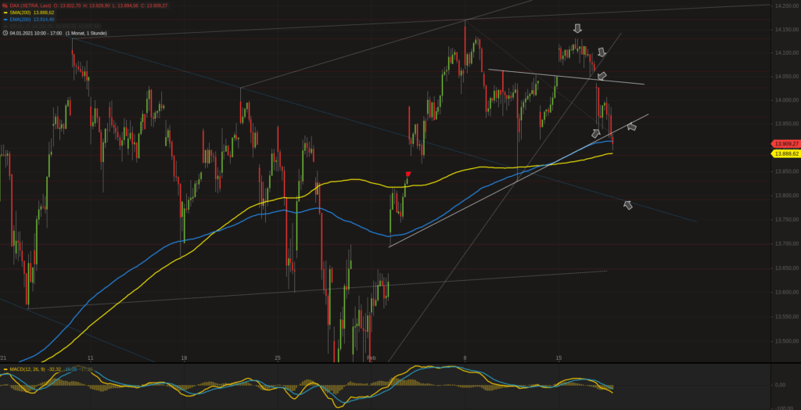The image size is (801, 410).
Task: Click the EMA(200) indicator label
Action: pyautogui.click(x=20, y=20)
